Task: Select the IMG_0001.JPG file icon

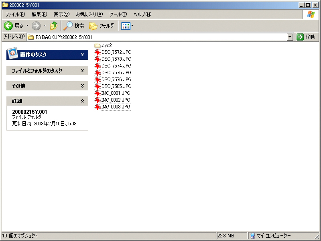Action: pyautogui.click(x=98, y=93)
